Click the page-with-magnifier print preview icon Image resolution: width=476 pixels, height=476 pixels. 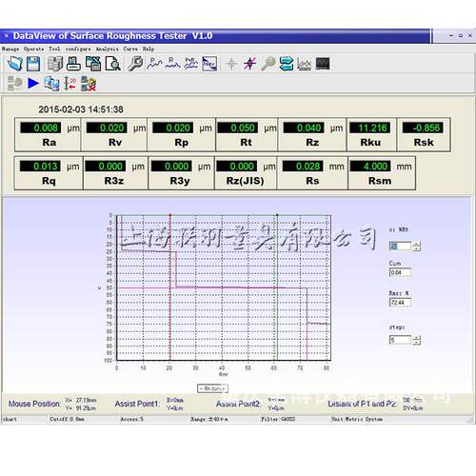[113, 64]
